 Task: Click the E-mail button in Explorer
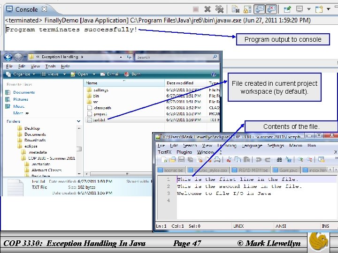(x=110, y=74)
